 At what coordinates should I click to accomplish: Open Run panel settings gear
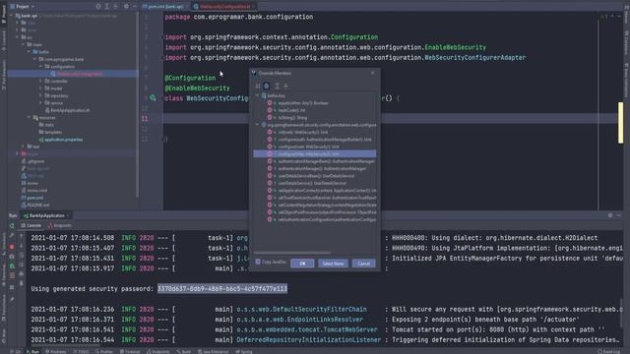(x=610, y=215)
